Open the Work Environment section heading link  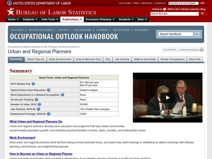22,138
